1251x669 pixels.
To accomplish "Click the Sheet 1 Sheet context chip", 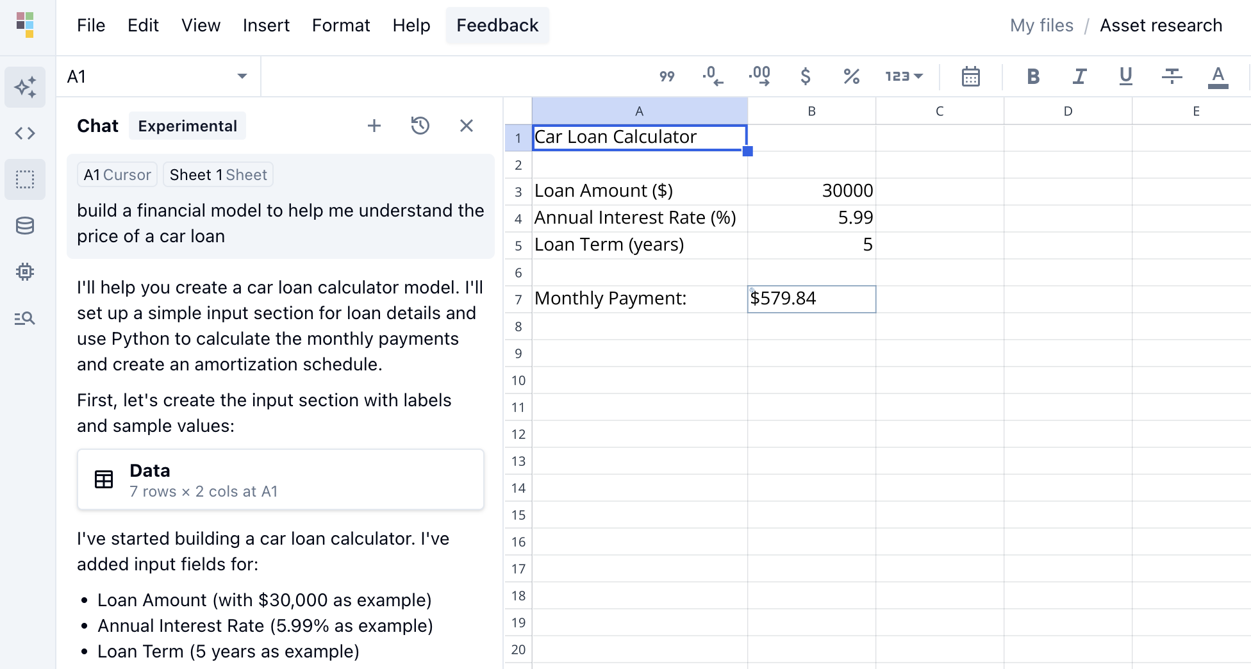I will point(218,175).
